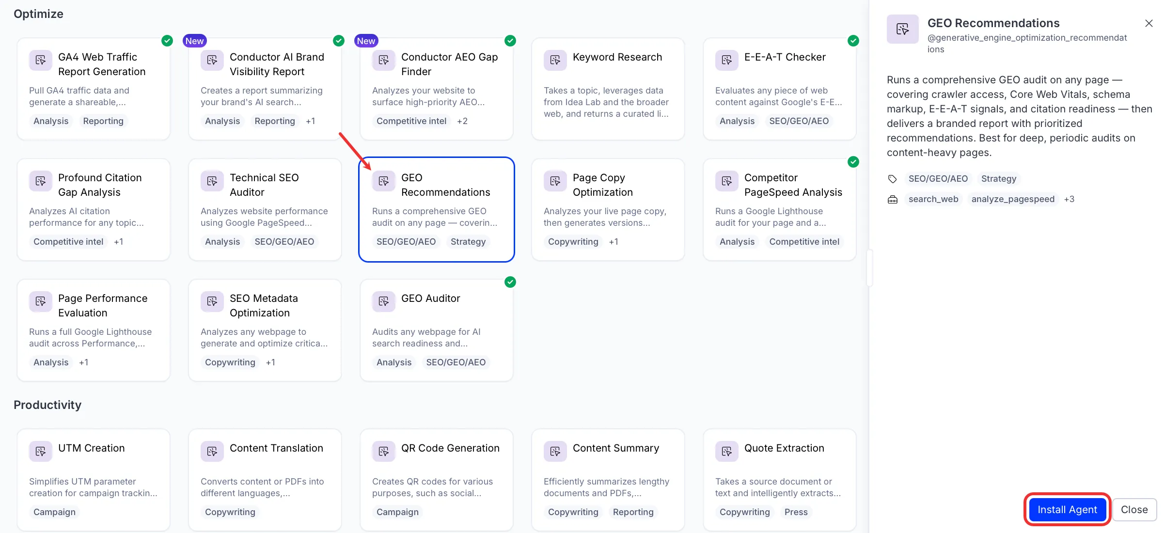Click the Conductor AI Brand Visibility Report agent icon

coord(212,60)
